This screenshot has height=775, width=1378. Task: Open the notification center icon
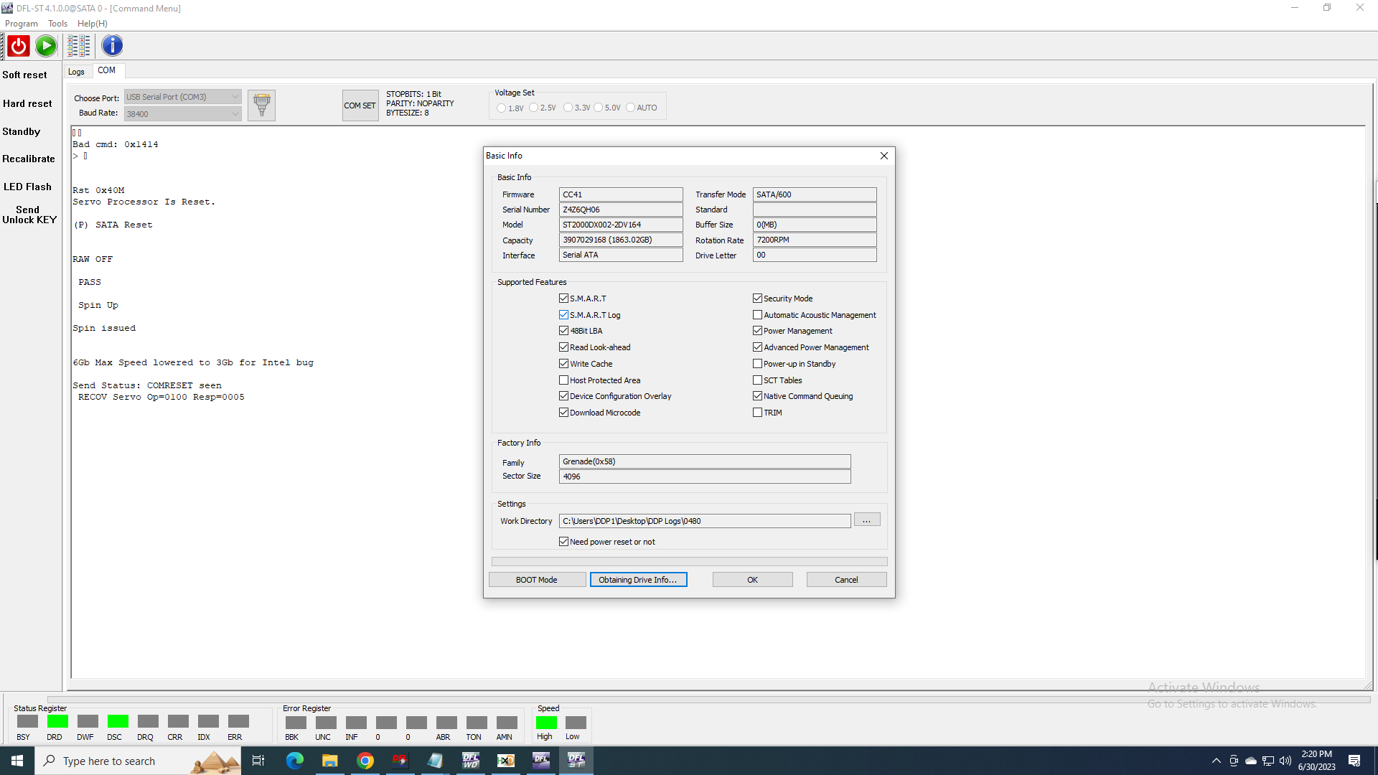click(1354, 761)
